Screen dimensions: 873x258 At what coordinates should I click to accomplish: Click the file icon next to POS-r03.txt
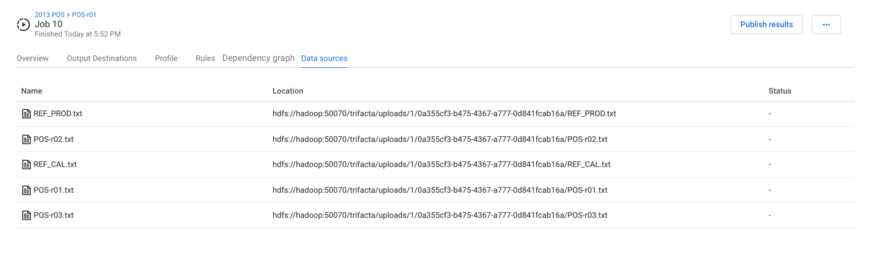(26, 215)
